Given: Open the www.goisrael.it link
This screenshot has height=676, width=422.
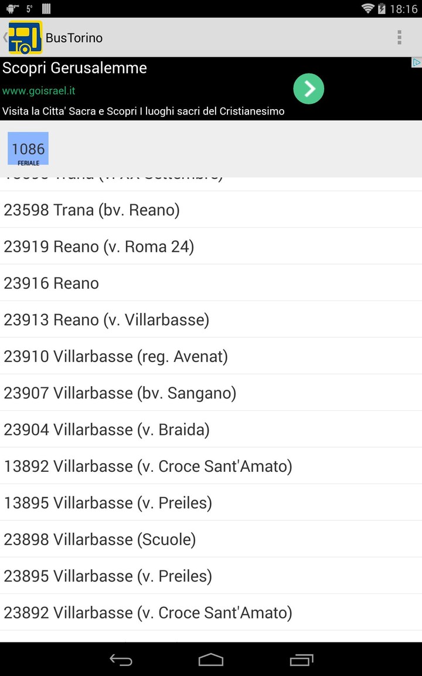Looking at the screenshot, I should [39, 91].
